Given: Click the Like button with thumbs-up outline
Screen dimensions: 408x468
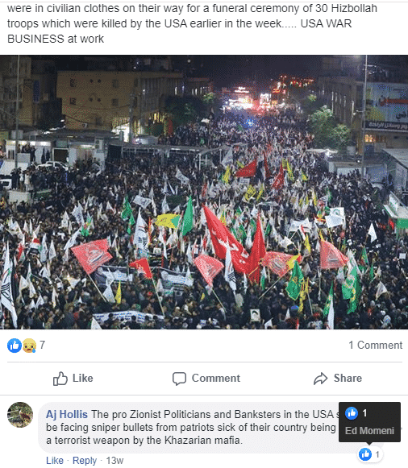Looking at the screenshot, I should click(73, 378).
